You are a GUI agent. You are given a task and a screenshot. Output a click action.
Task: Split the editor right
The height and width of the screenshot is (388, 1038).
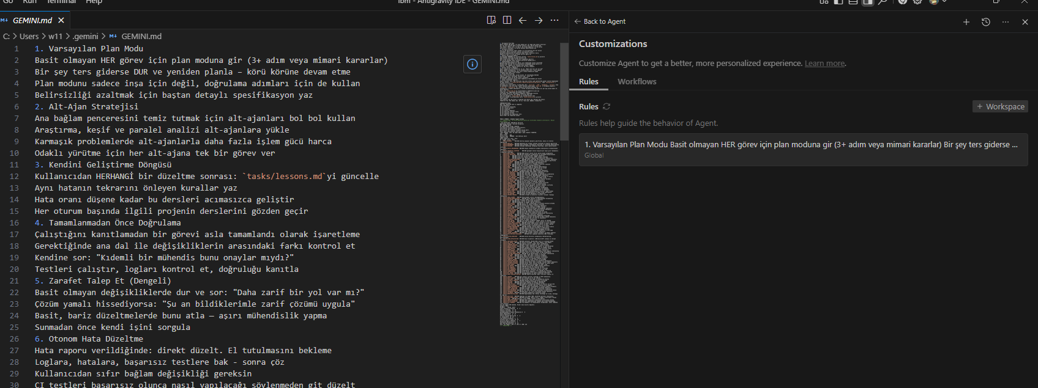point(507,20)
